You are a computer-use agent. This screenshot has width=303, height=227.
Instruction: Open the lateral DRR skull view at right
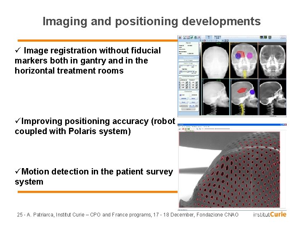point(272,97)
